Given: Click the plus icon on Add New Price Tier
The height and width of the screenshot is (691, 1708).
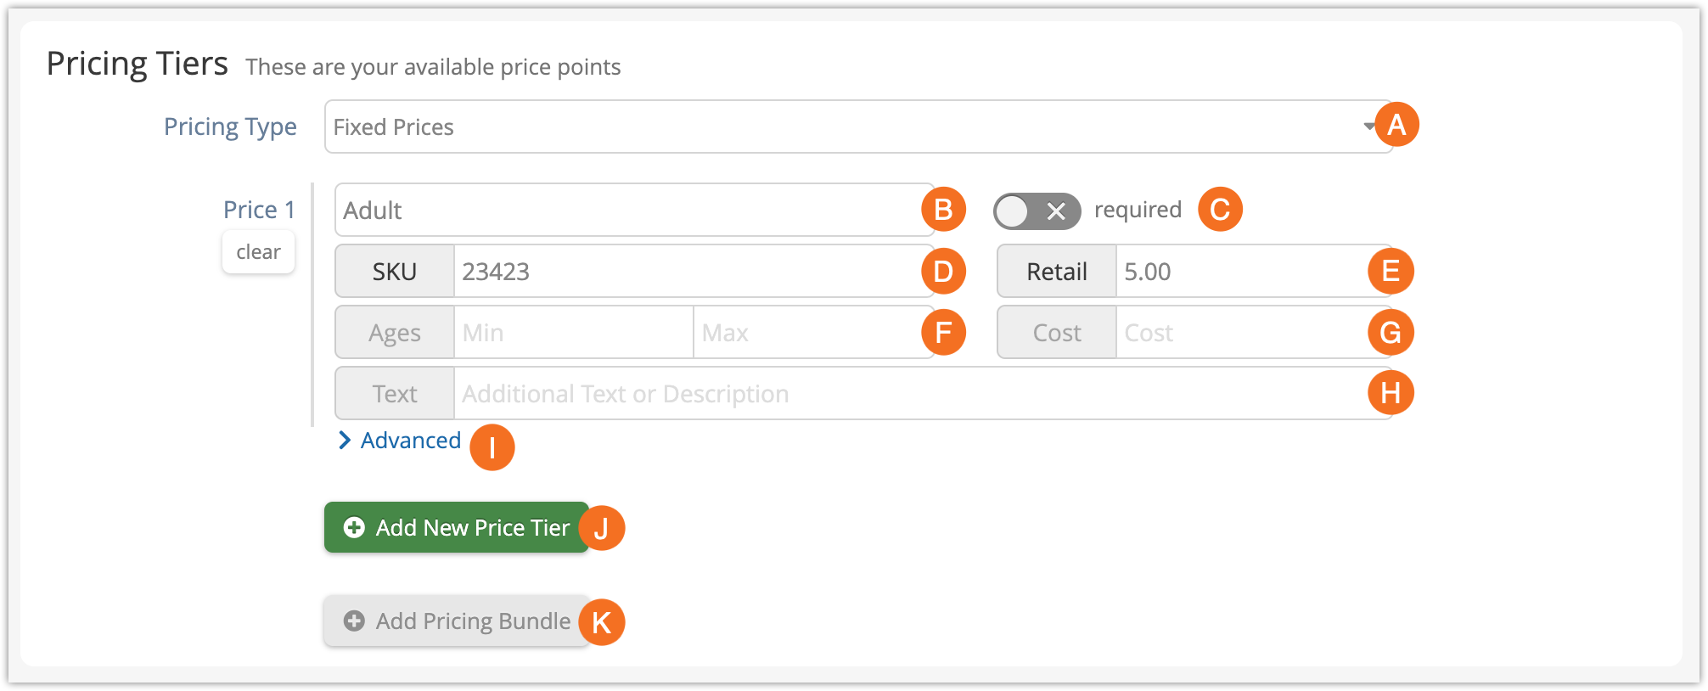Looking at the screenshot, I should coord(354,527).
